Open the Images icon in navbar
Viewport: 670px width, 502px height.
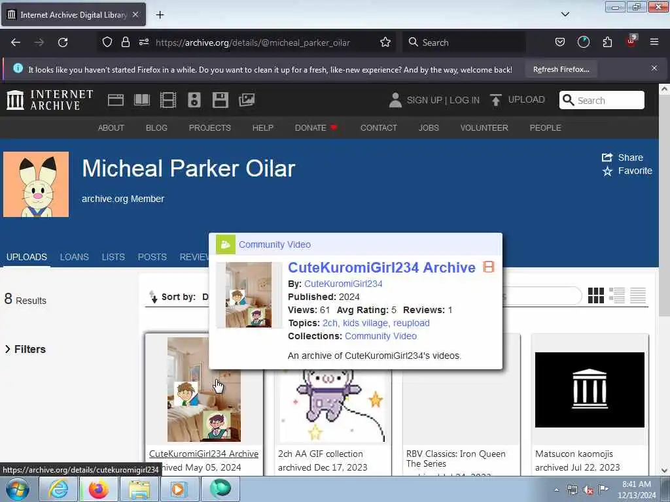tap(247, 100)
